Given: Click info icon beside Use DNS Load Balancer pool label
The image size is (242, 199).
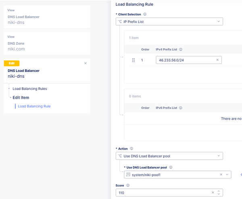Looking at the screenshot, I should pos(171,167).
